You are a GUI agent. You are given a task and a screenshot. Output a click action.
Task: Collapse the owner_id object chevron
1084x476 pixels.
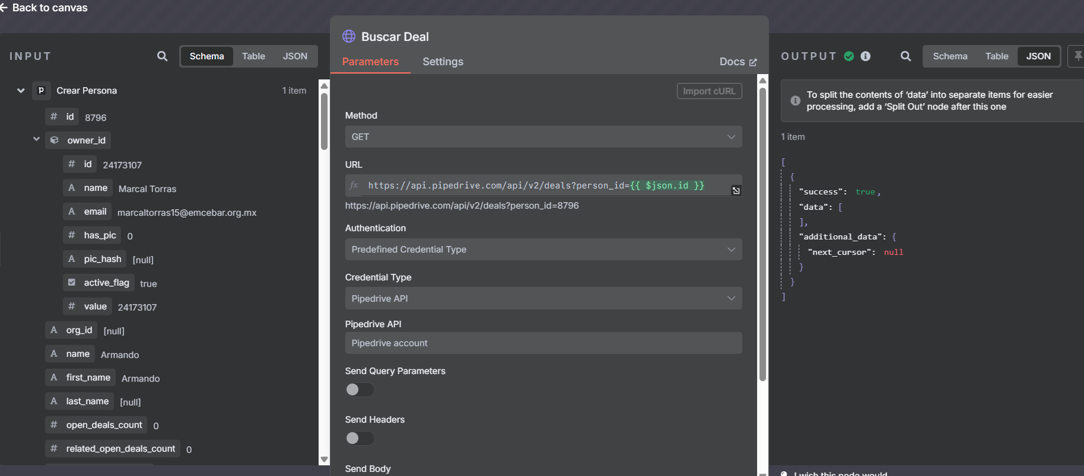36,139
